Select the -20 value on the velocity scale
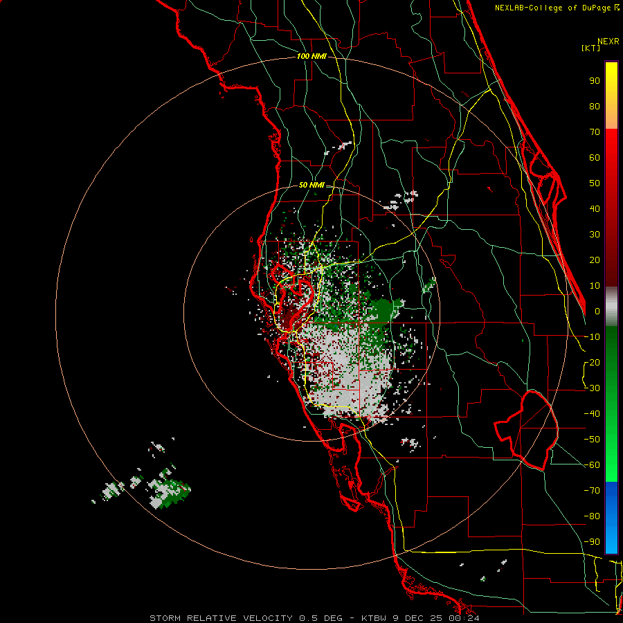Viewport: 623px width, 623px height. coord(592,363)
